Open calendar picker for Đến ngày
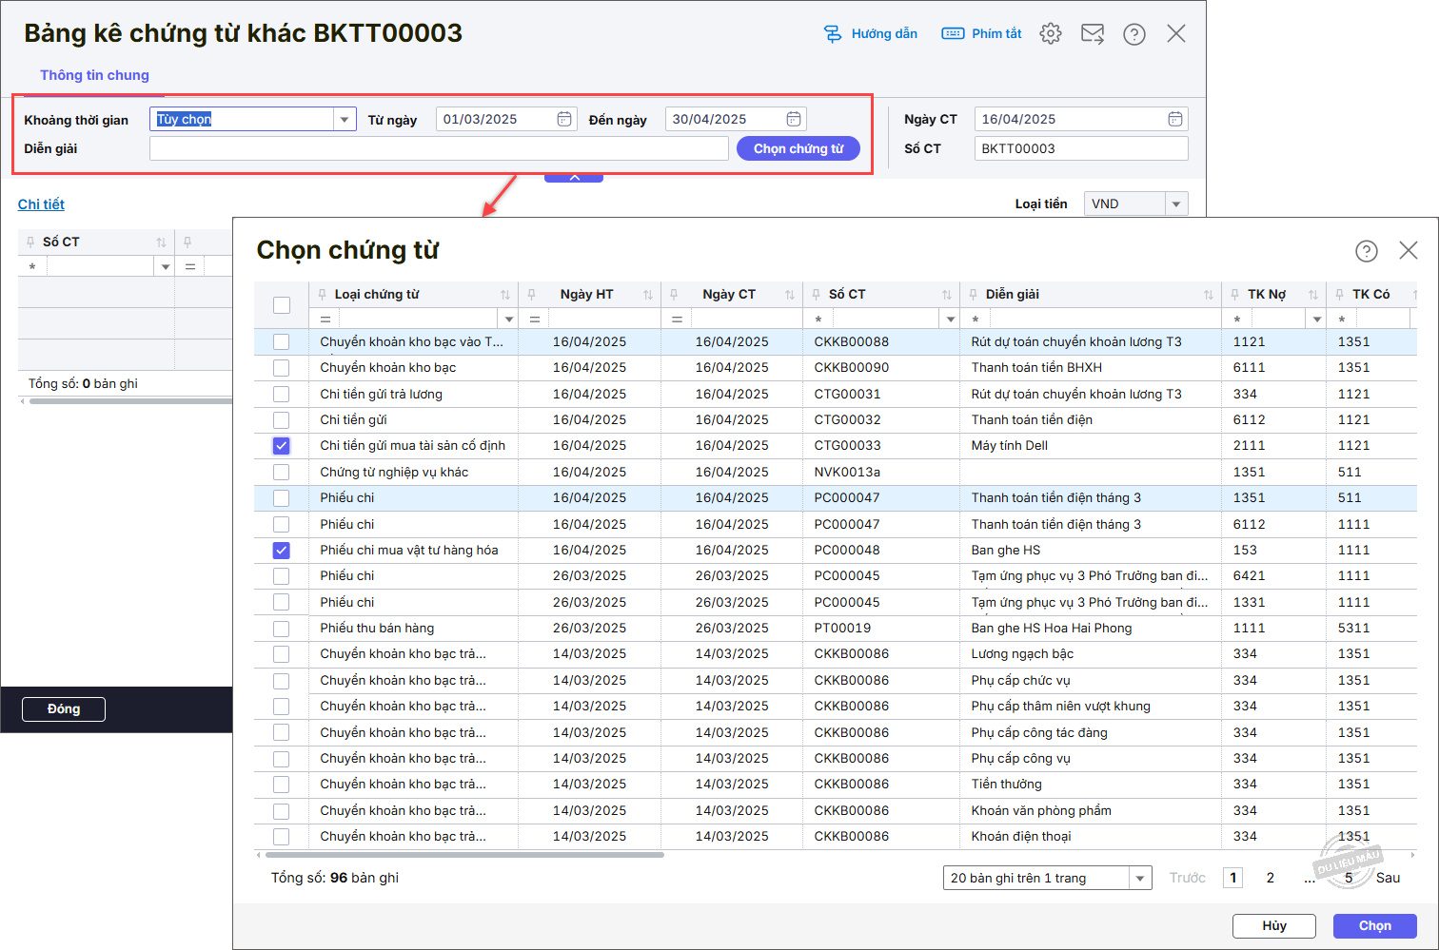Image resolution: width=1439 pixels, height=950 pixels. [x=794, y=119]
